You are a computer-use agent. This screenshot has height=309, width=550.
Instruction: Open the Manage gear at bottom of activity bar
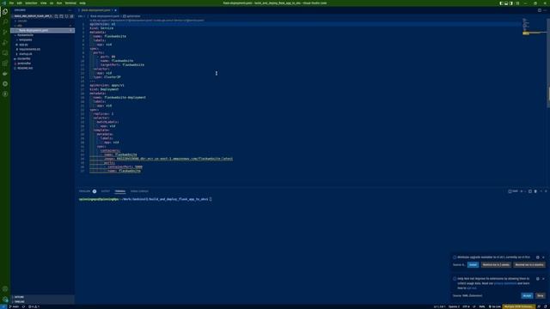(x=5, y=300)
